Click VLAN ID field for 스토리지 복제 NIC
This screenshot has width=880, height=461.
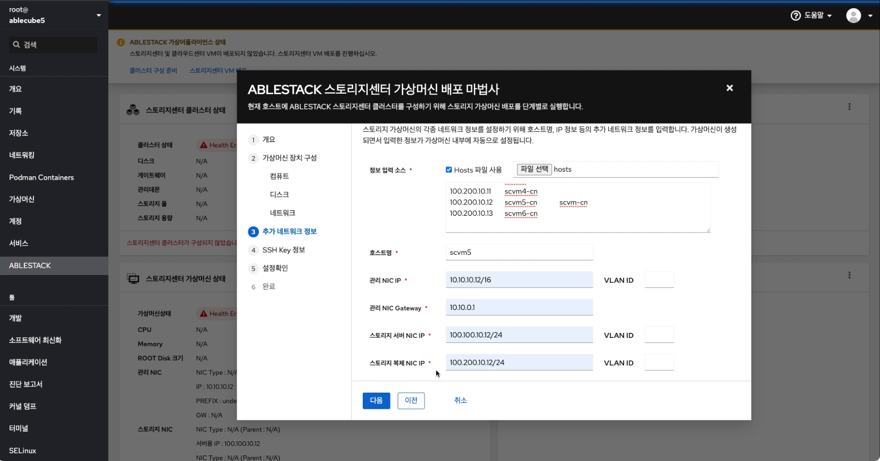click(x=659, y=362)
